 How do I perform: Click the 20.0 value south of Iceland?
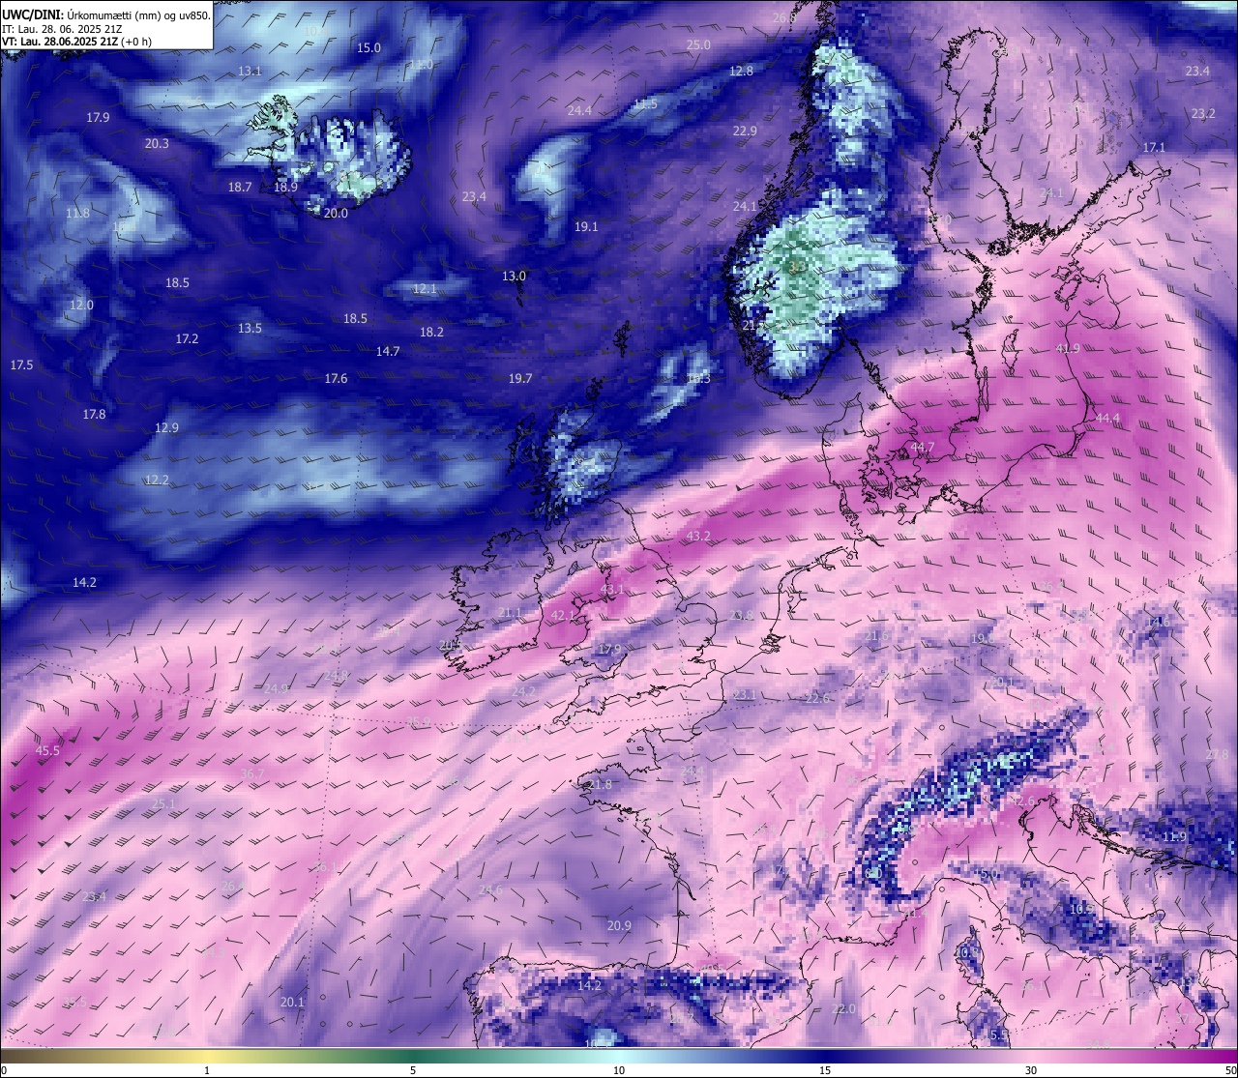[336, 213]
